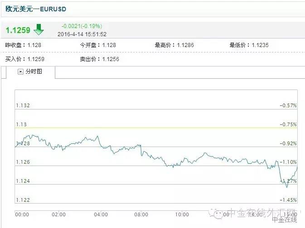This screenshot has height=228, width=305.
Task: Expand the dropdown arrow beside 分时图
Action: [x=20, y=71]
